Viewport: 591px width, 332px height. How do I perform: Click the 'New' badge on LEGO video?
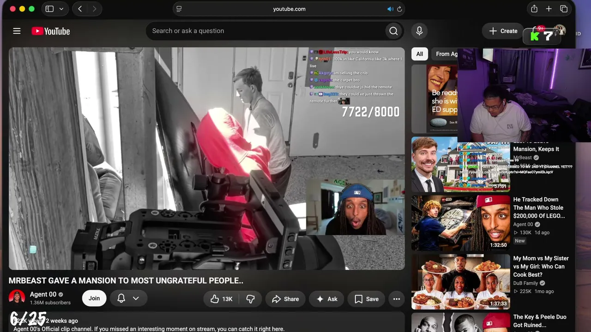520,241
